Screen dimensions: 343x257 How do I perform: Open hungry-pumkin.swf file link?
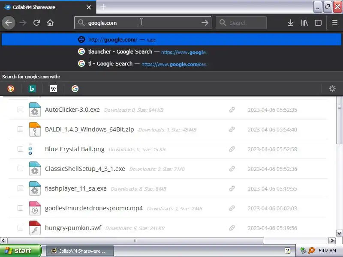click(73, 228)
